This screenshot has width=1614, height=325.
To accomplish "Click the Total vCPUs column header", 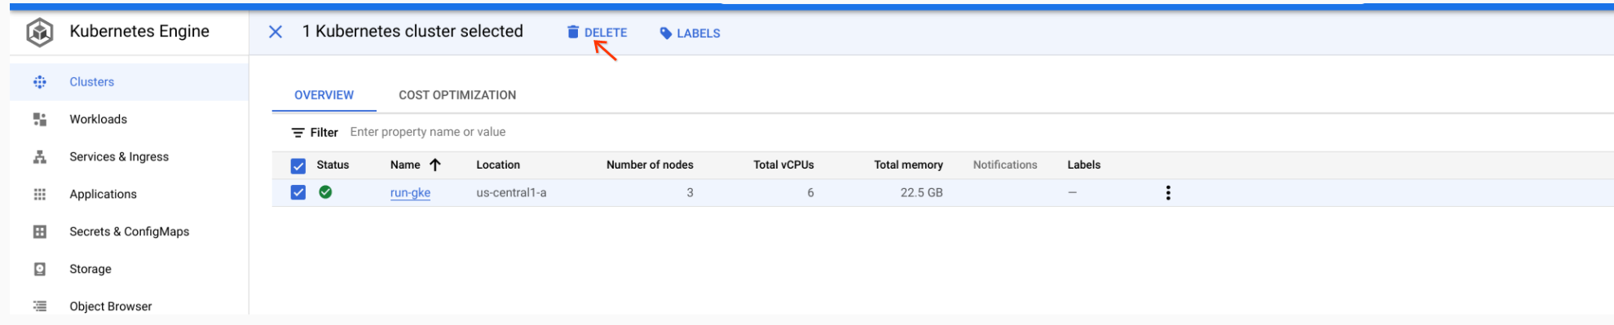I will (x=783, y=165).
